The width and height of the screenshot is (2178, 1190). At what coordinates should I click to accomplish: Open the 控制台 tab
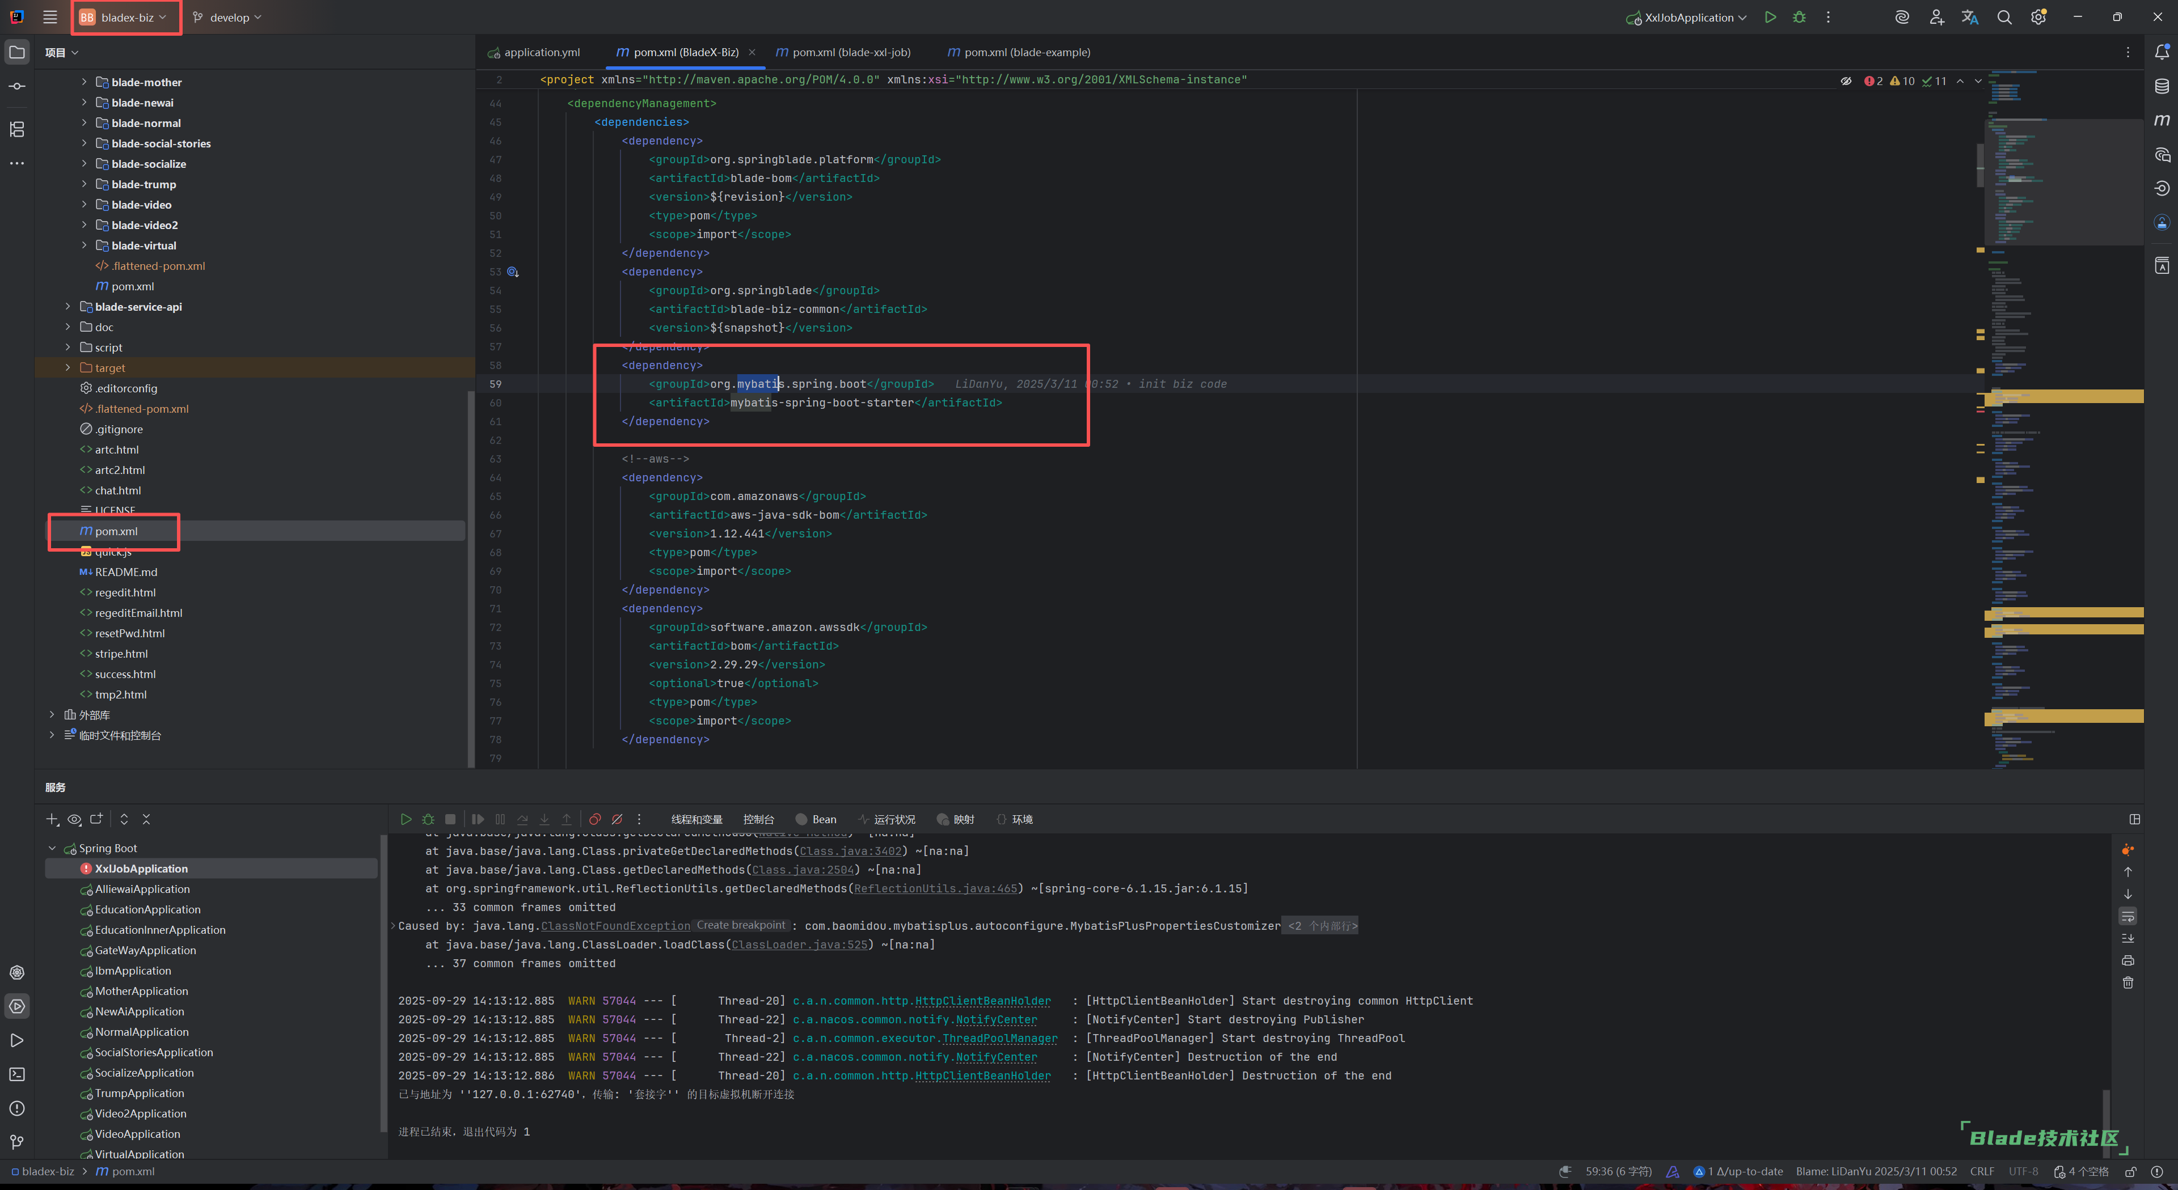758,819
